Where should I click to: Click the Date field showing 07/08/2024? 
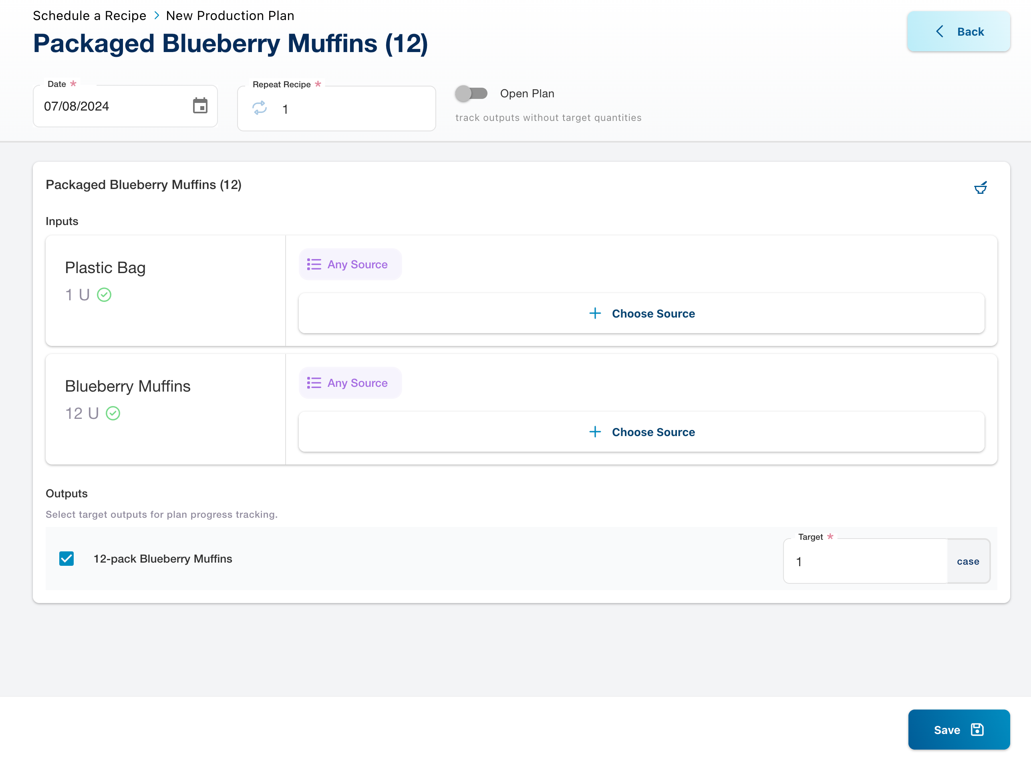(111, 106)
